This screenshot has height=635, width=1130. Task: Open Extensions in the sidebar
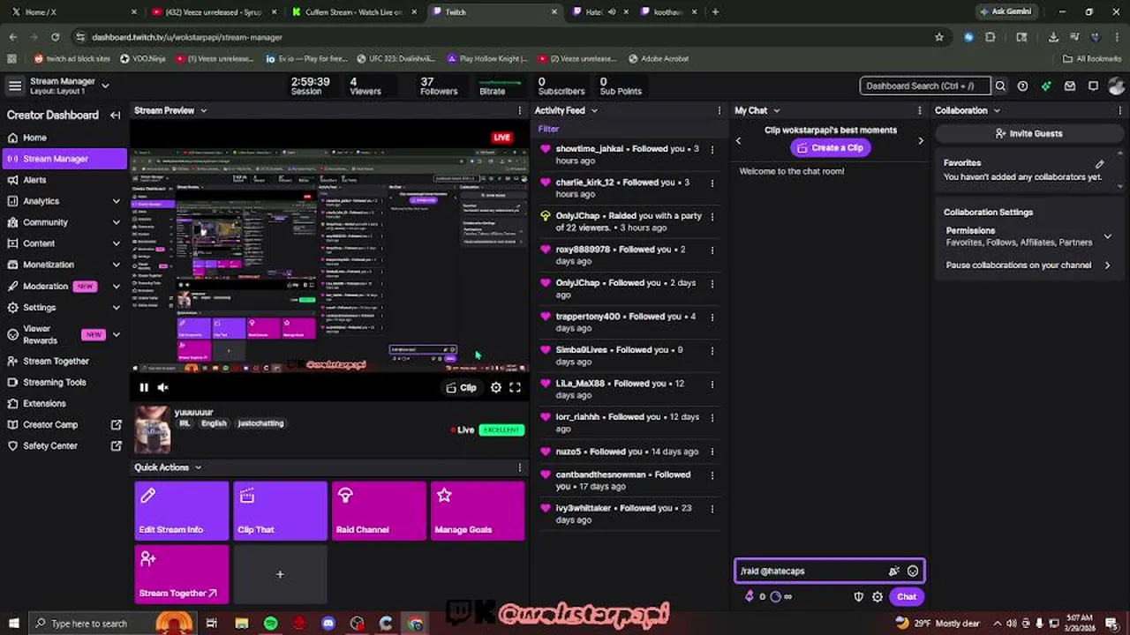64,403
